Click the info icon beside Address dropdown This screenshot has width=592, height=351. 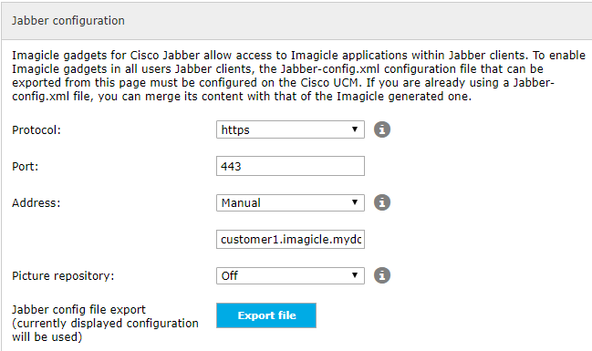pos(382,202)
